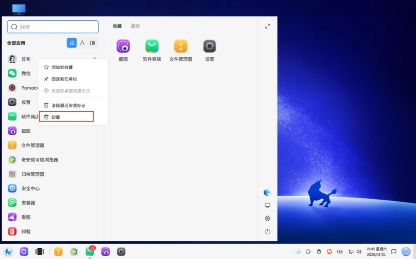Screen dimensions: 416x259
Task: Open 文件管理器 in the all apps list
Action: [53, 145]
